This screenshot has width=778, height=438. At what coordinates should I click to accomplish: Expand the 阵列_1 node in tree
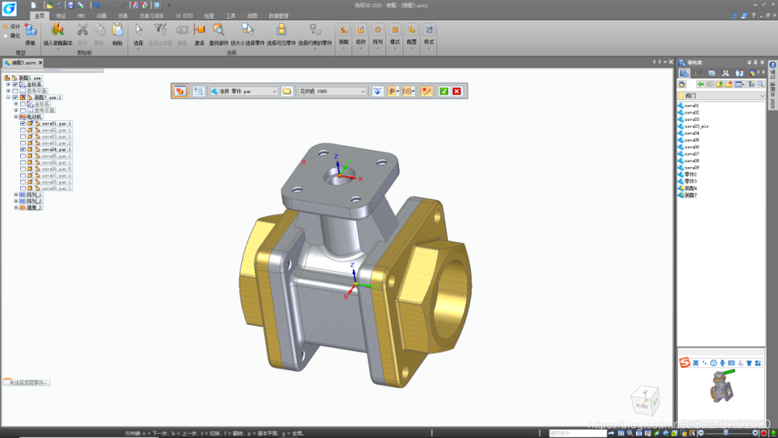pyautogui.click(x=16, y=195)
